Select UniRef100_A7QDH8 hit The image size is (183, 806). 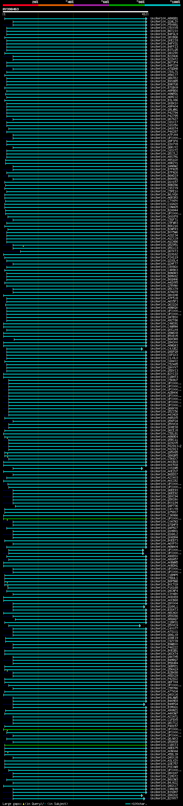[x=164, y=69]
